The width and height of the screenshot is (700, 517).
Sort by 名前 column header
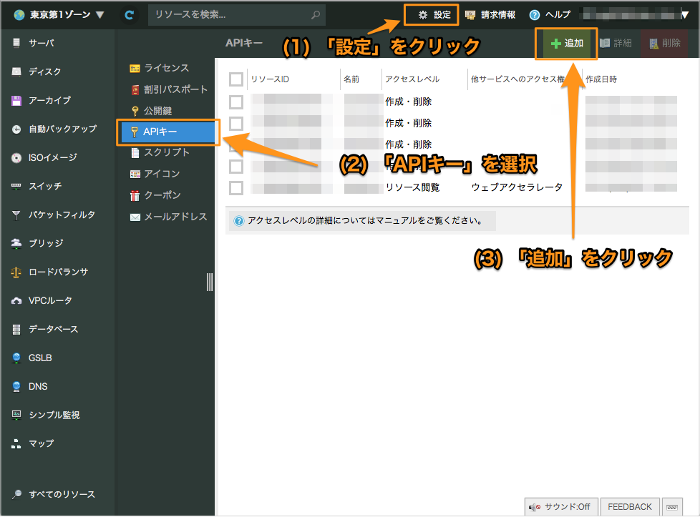point(351,79)
